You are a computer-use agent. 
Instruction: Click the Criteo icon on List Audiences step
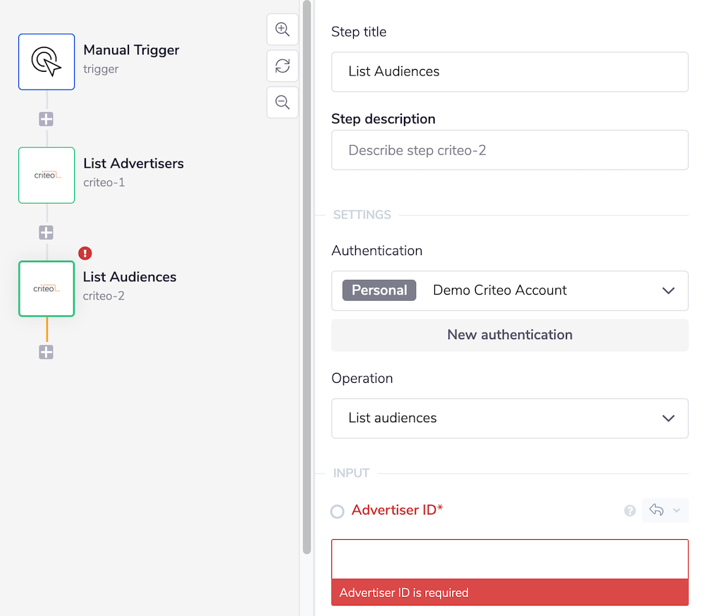point(47,288)
